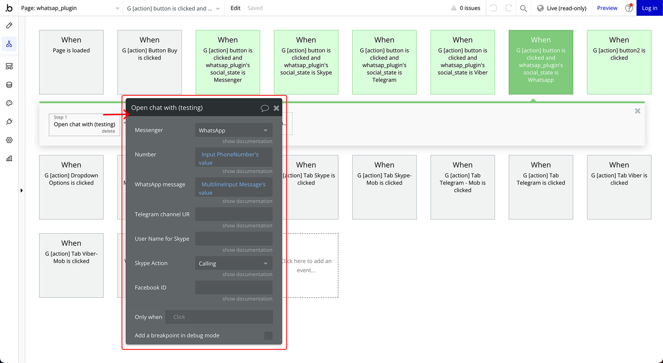Open the Design tab pencil icon
This screenshot has width=663, height=363.
9,25
